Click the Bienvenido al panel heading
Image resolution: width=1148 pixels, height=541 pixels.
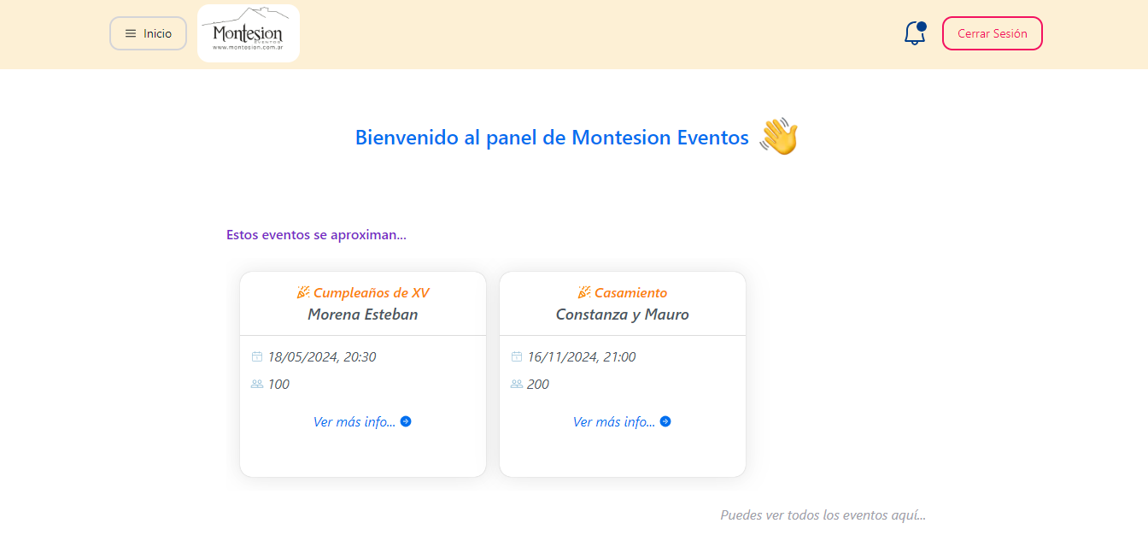(x=552, y=138)
